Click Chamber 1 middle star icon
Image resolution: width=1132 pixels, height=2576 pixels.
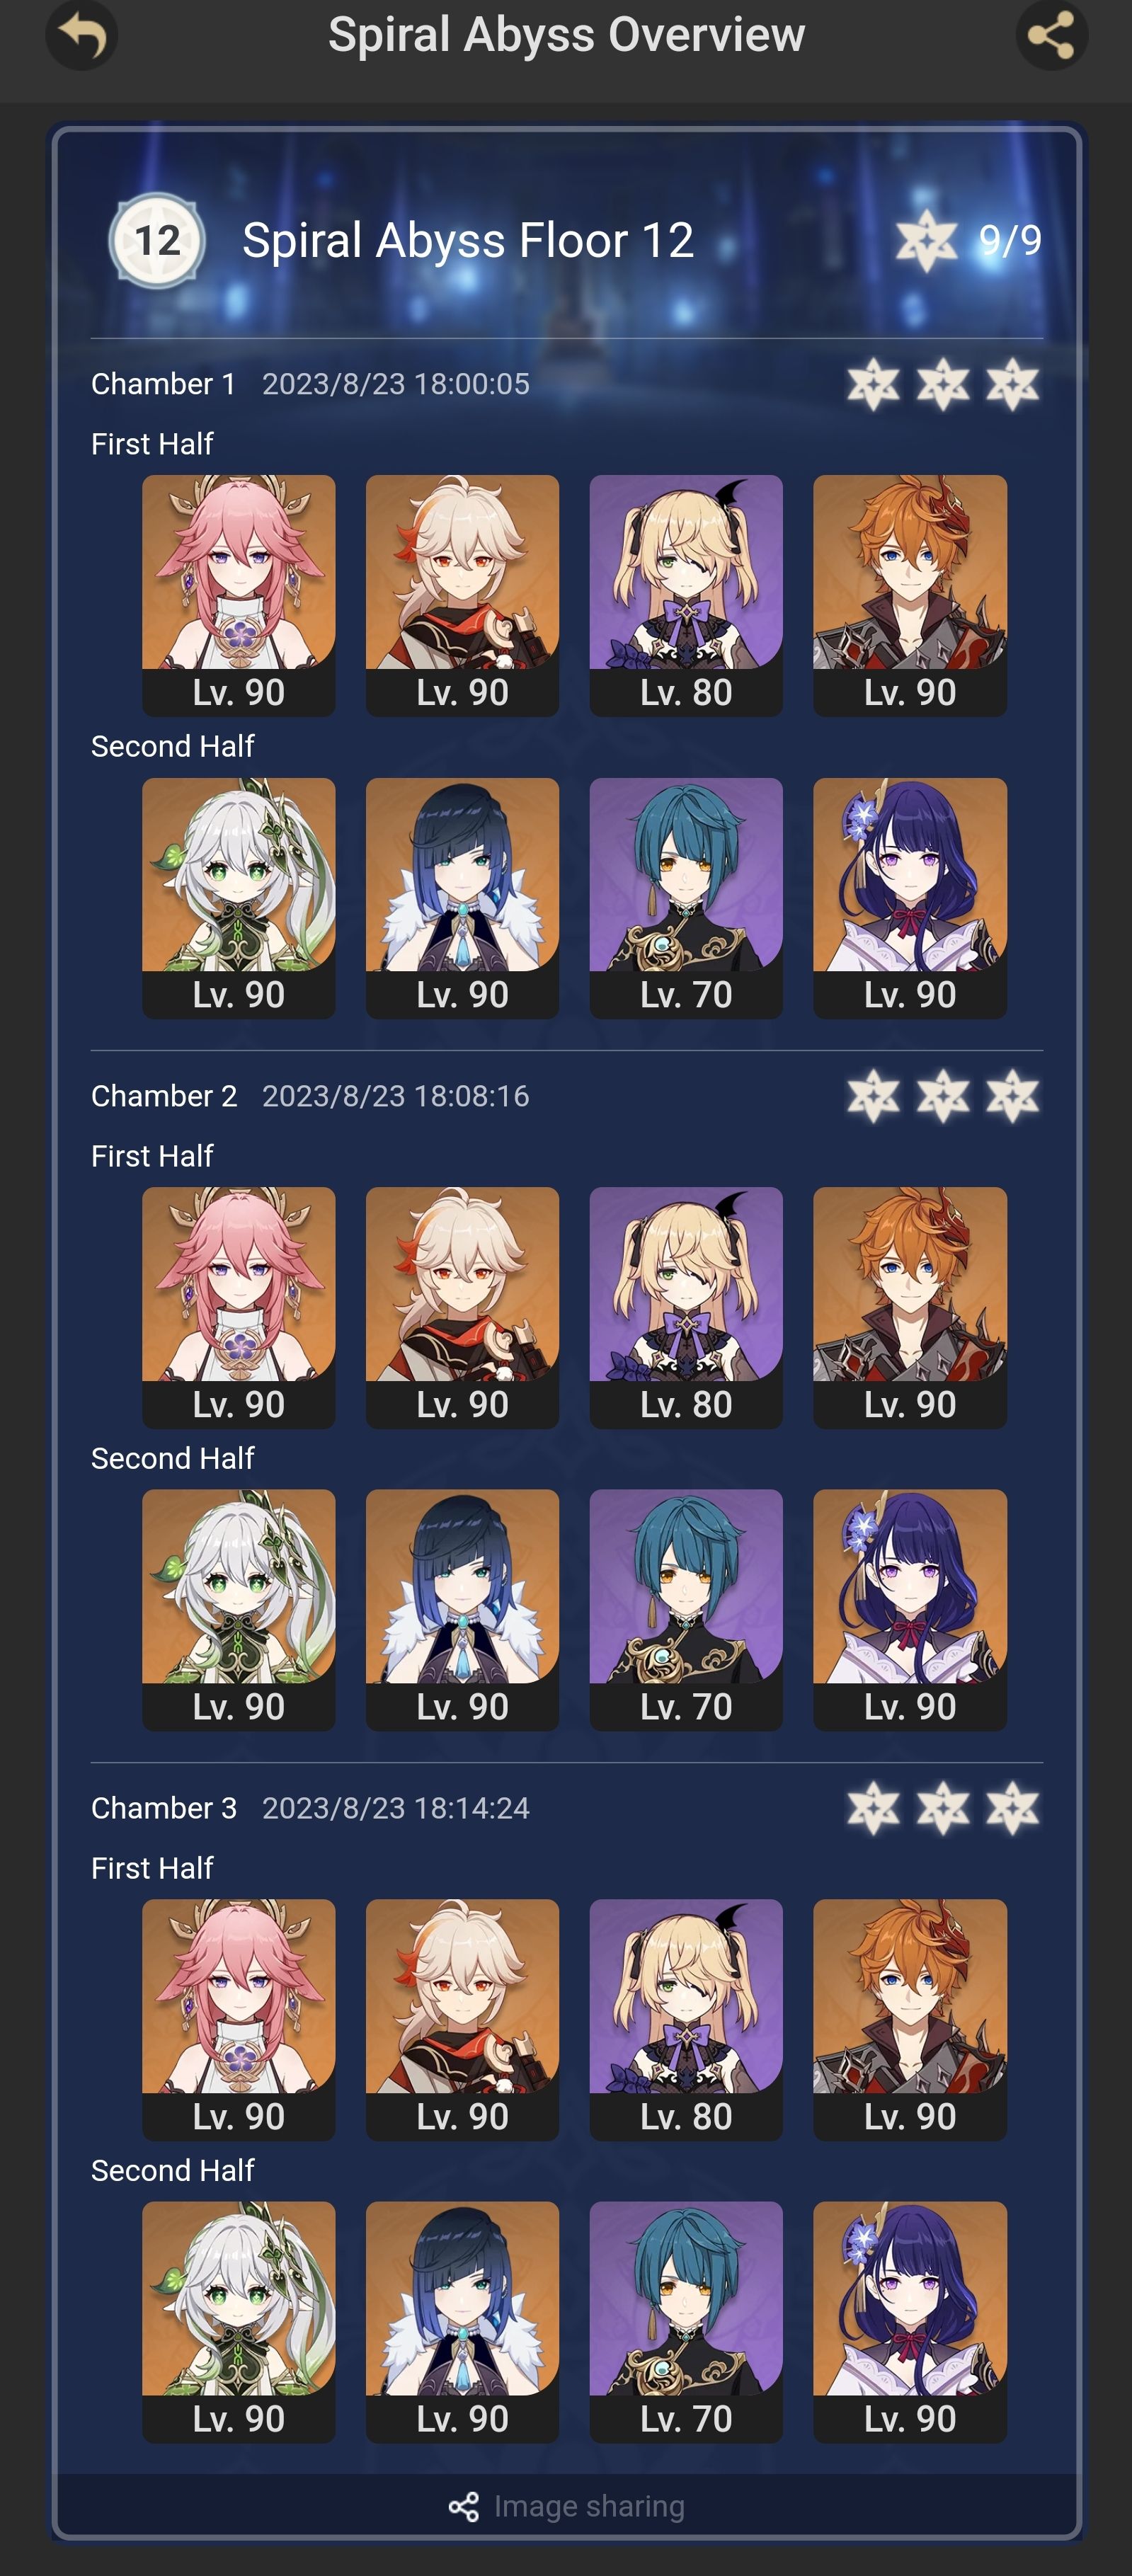tap(943, 384)
